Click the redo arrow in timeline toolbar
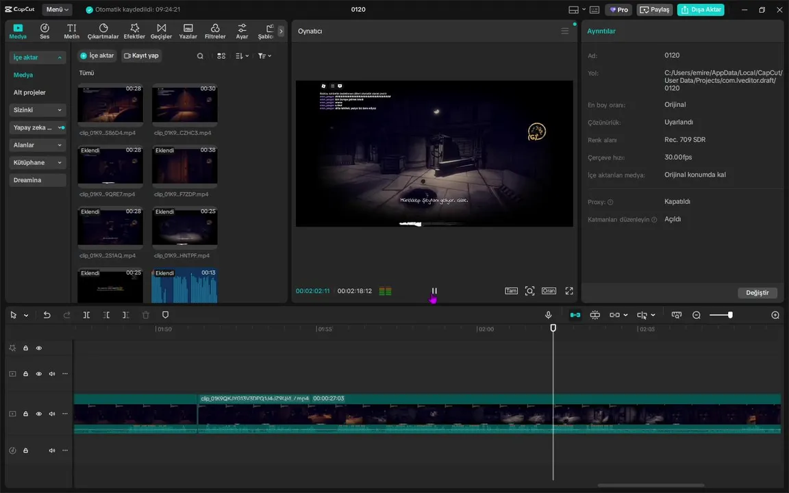 click(x=66, y=315)
